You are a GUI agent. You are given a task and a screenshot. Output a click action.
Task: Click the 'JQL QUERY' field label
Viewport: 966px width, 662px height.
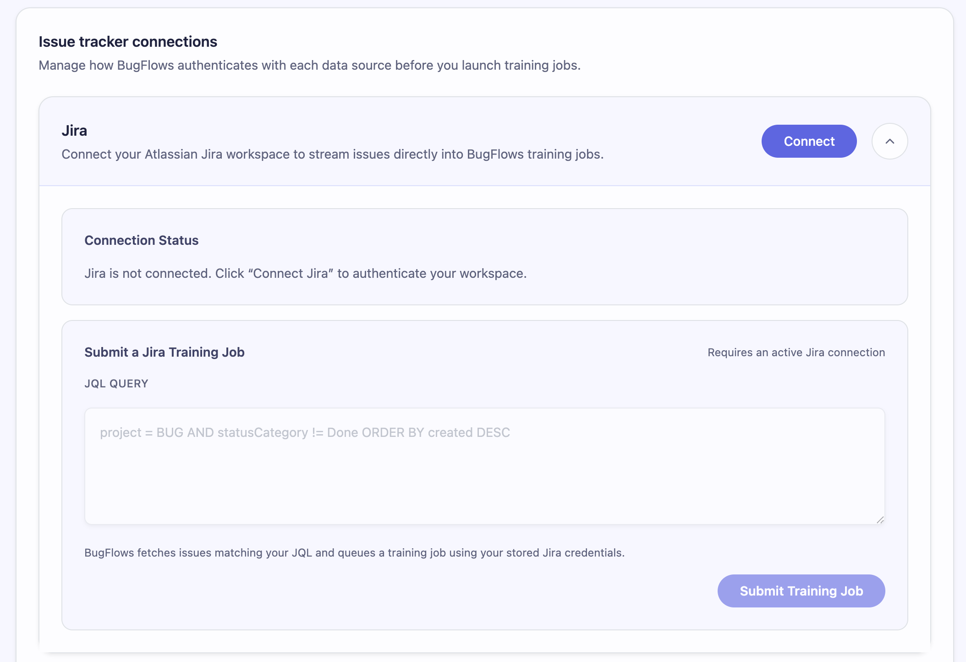click(x=116, y=384)
